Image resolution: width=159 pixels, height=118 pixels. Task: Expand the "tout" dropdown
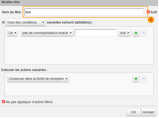125,33
